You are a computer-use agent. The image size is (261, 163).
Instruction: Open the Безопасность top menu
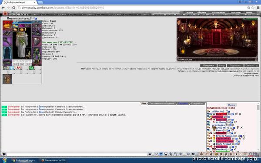pyautogui.click(x=218, y=13)
